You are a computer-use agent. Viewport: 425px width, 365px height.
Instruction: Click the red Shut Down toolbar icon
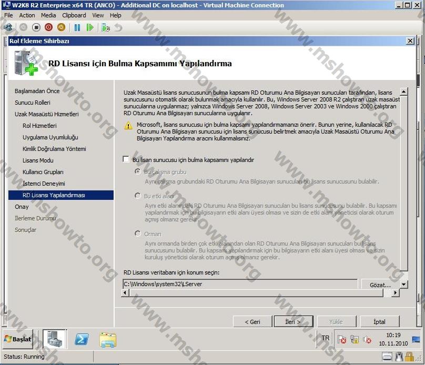[49, 27]
